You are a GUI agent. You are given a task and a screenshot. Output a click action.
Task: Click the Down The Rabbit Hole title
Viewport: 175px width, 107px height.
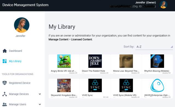pos(94,71)
